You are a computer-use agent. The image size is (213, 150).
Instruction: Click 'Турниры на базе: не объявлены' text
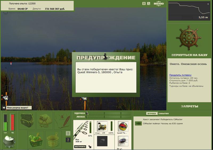tap(186, 86)
